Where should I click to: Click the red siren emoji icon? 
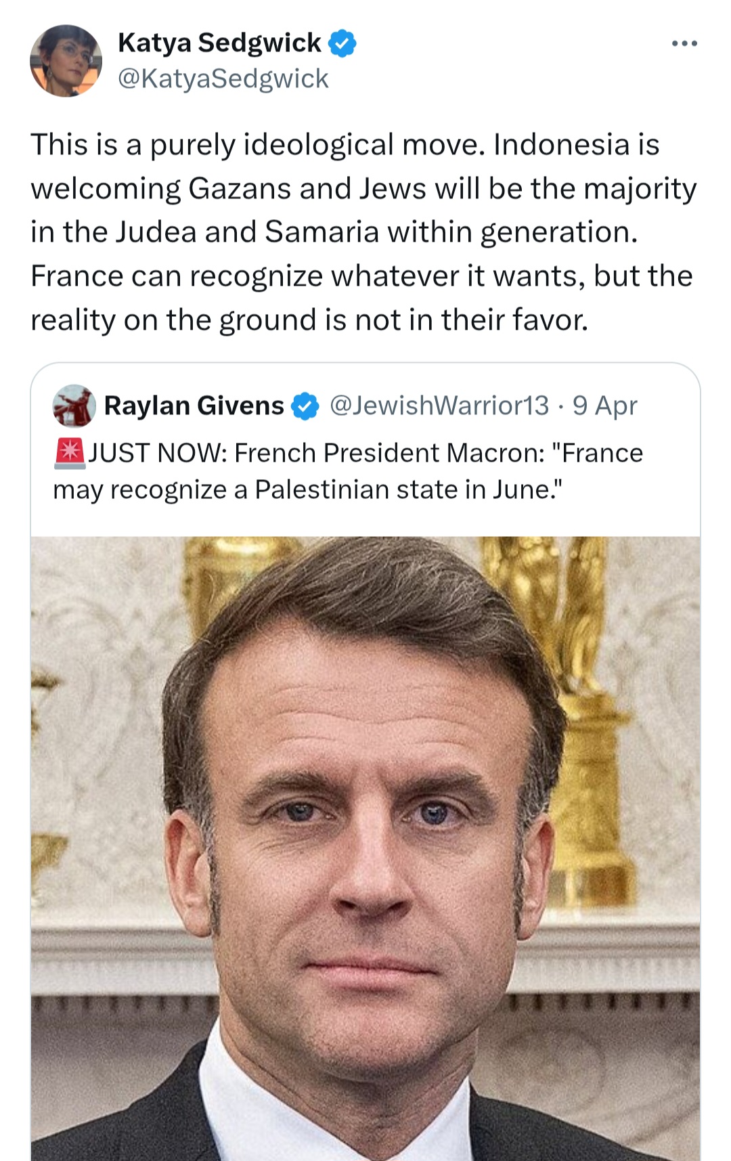click(69, 453)
